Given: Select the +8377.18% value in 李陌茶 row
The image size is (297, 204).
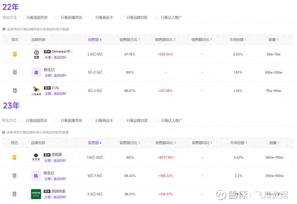Looking at the screenshot, I should click(166, 157).
